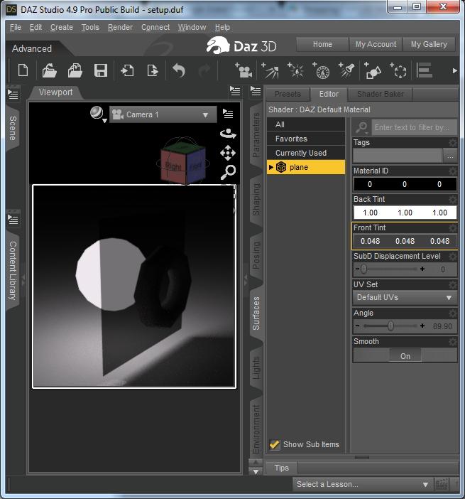
Task: Create a new primitive shapes icon
Action: [373, 70]
